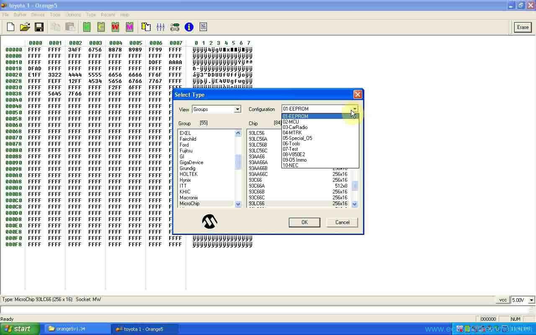Click the Erase button in toolbar
Viewport: 536px width, 335px height.
pyautogui.click(x=523, y=27)
